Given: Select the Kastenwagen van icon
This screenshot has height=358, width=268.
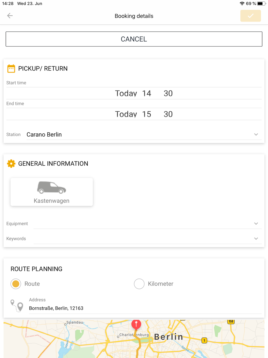Looking at the screenshot, I should tap(51, 187).
